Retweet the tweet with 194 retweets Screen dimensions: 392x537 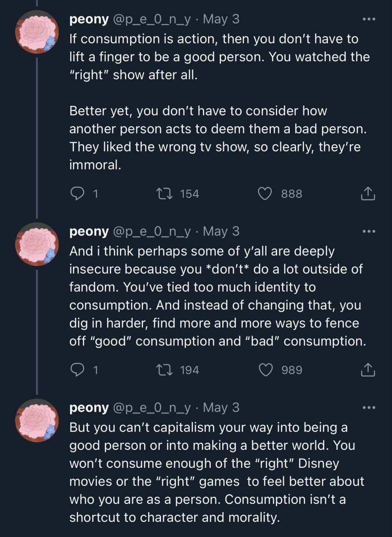point(162,370)
